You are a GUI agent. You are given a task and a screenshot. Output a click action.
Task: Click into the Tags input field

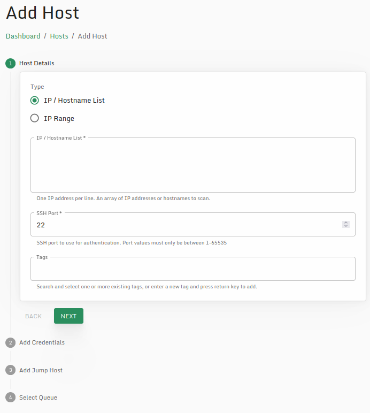[x=193, y=269]
